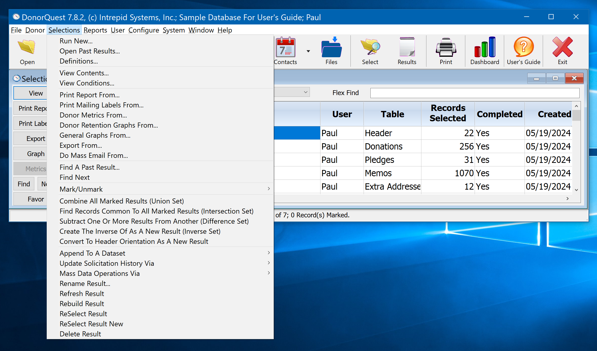Select the Donations table row cell
Image resolution: width=597 pixels, height=351 pixels.
pos(392,146)
